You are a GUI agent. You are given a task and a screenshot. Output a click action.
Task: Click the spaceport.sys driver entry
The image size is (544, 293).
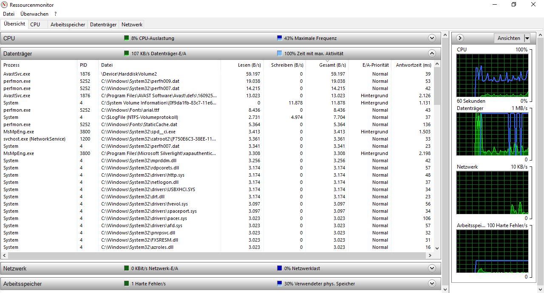click(149, 211)
